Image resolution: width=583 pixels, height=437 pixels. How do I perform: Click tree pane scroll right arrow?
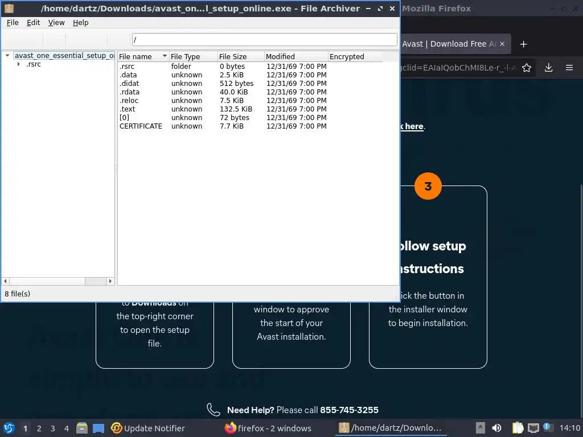tap(110, 281)
